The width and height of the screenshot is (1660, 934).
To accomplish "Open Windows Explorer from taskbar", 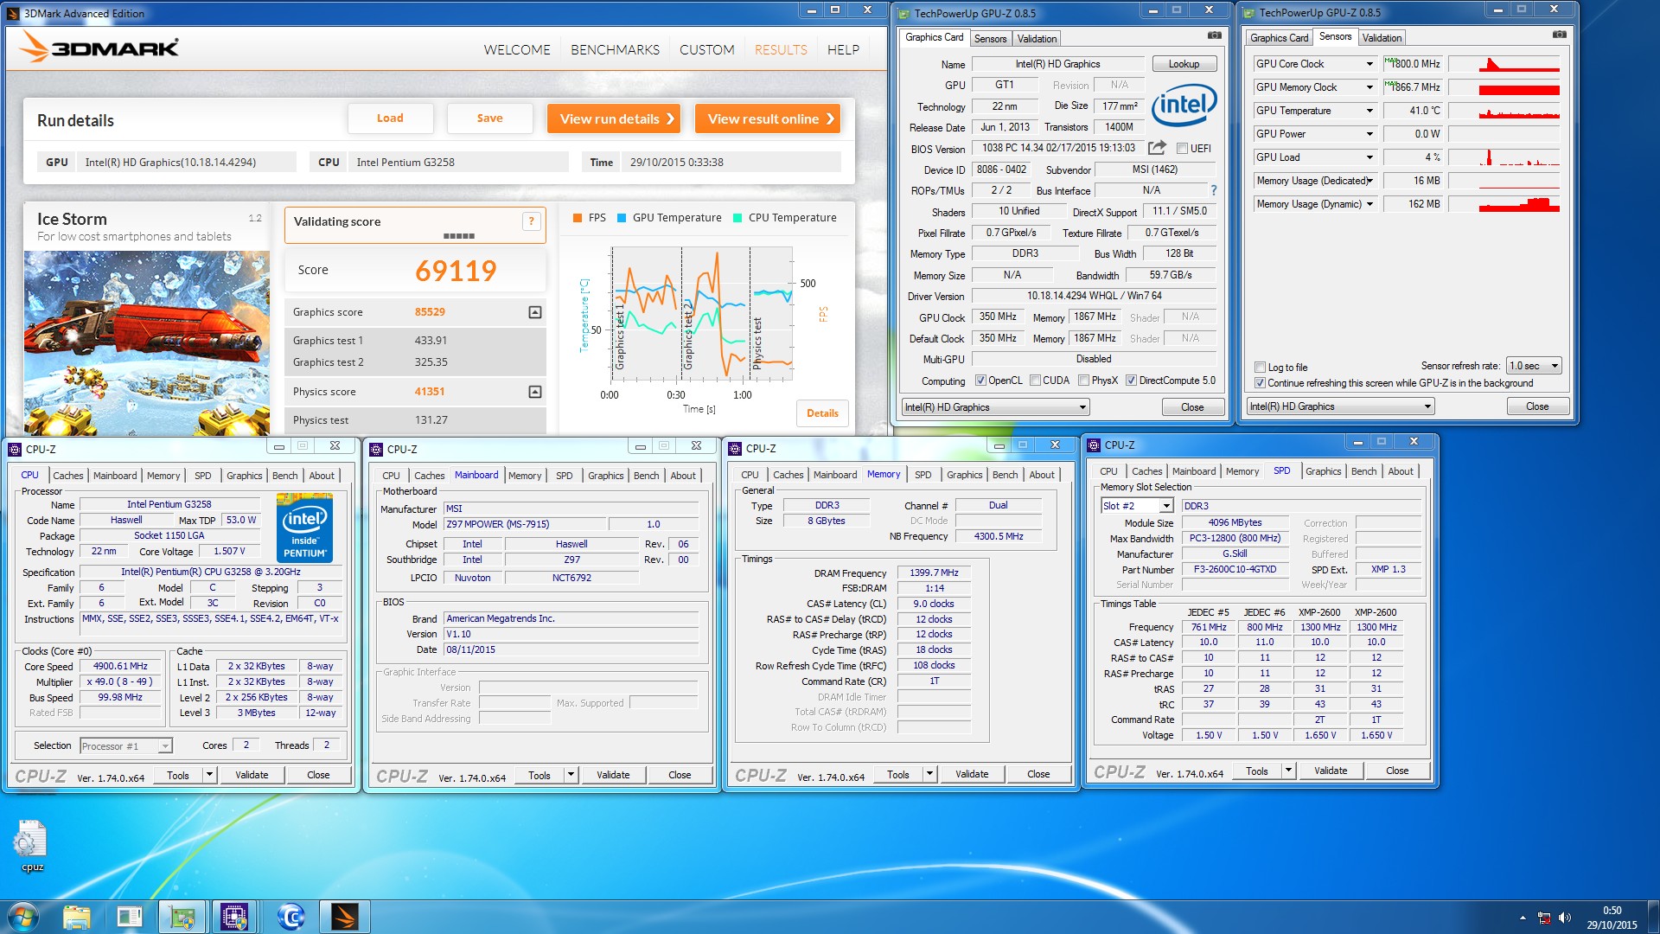I will [x=76, y=917].
